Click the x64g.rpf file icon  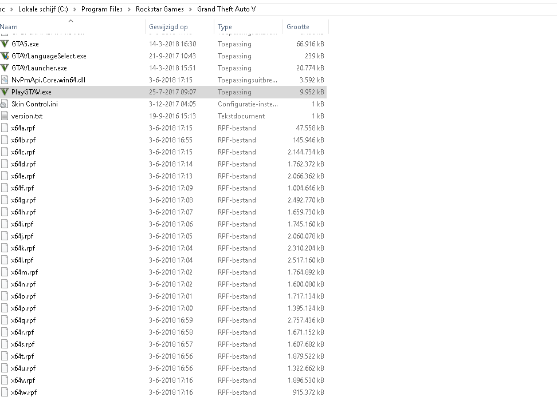pos(5,200)
